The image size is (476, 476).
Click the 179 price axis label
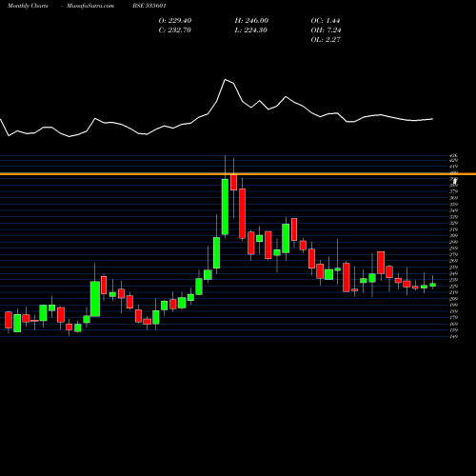pyautogui.click(x=454, y=317)
